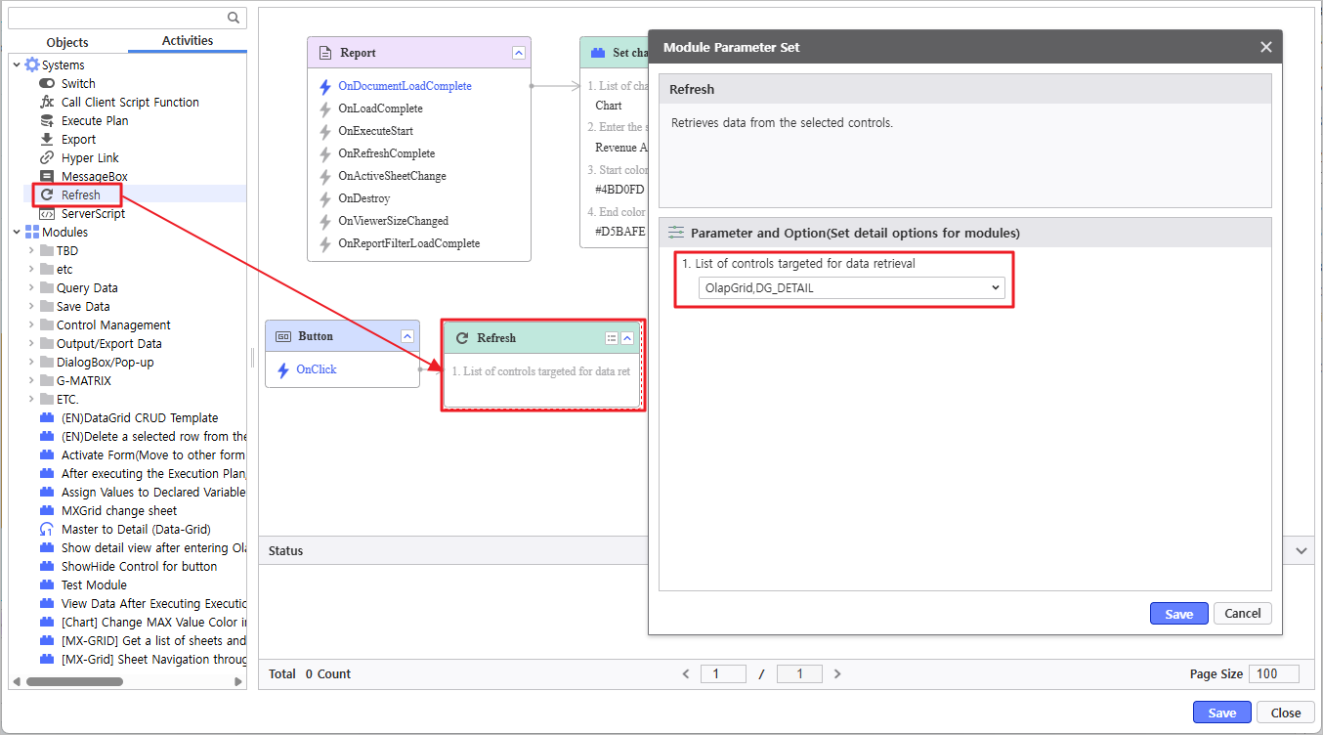Click the Page Size input field

point(1274,673)
